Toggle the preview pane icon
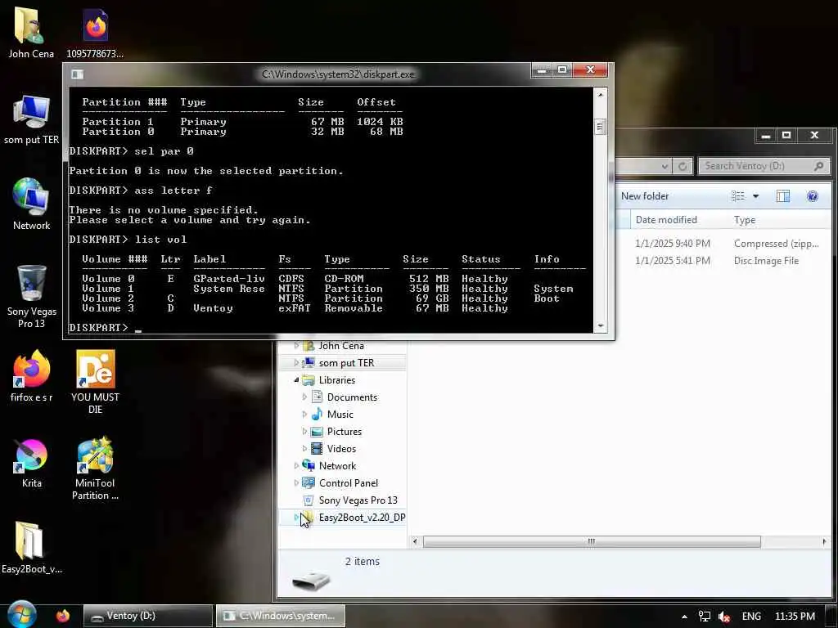 [x=783, y=196]
